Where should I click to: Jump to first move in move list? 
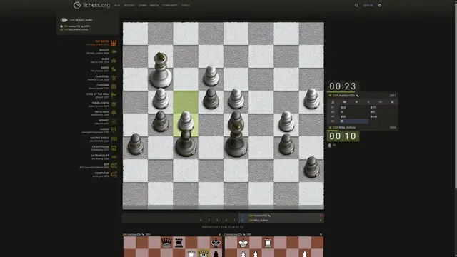click(x=345, y=102)
